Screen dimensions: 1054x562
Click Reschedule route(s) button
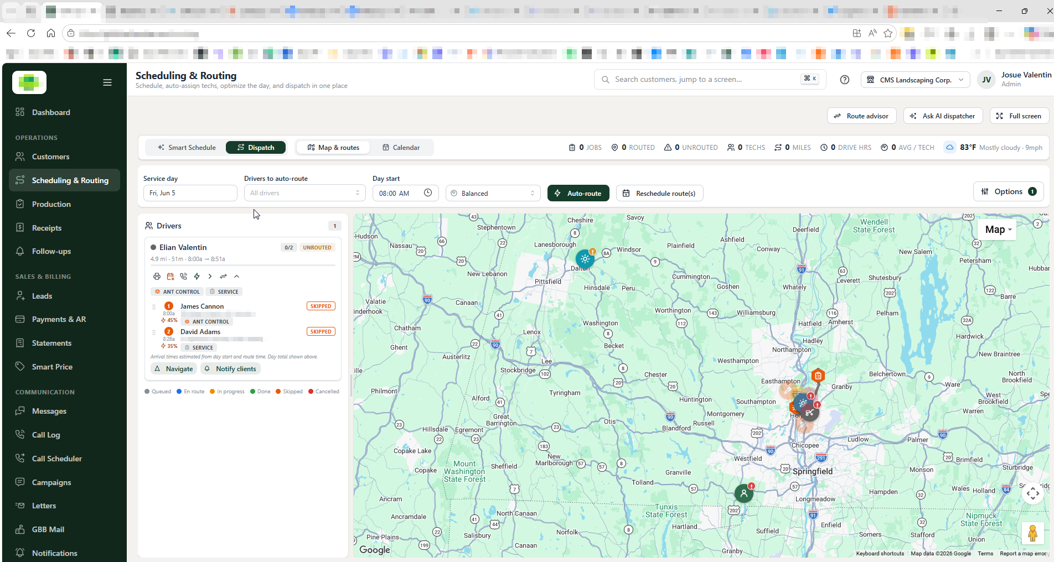click(x=659, y=193)
